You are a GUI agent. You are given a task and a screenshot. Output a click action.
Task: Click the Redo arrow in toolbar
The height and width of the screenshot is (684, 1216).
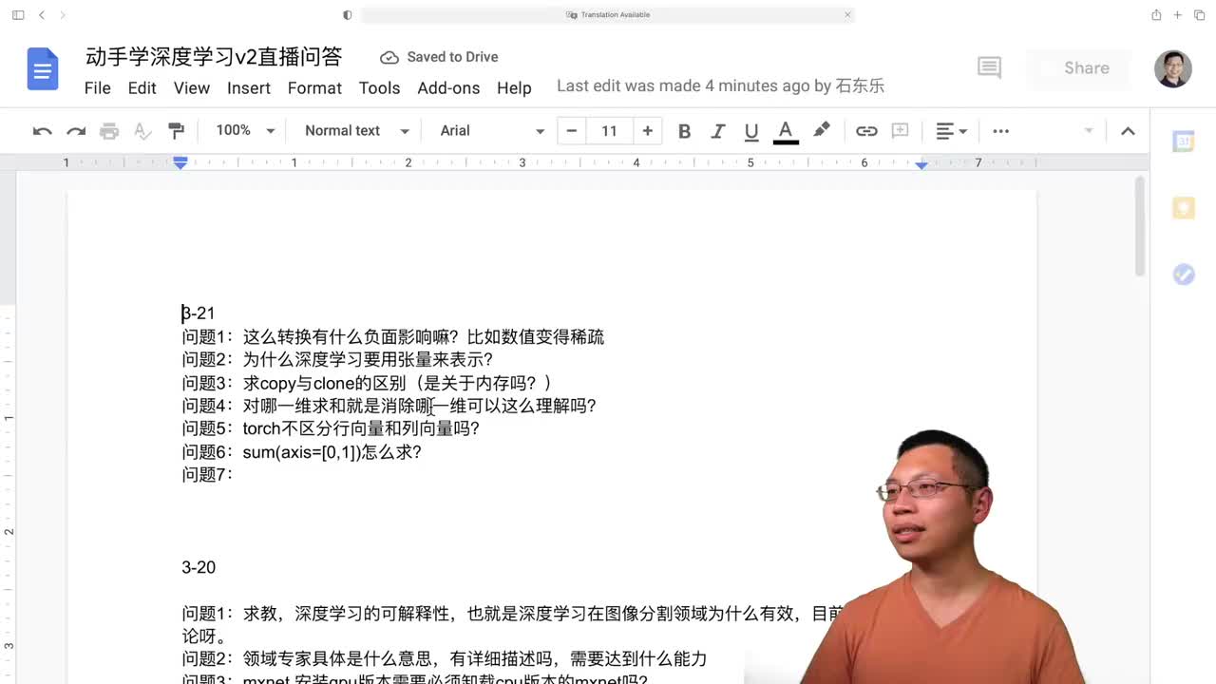coord(76,131)
